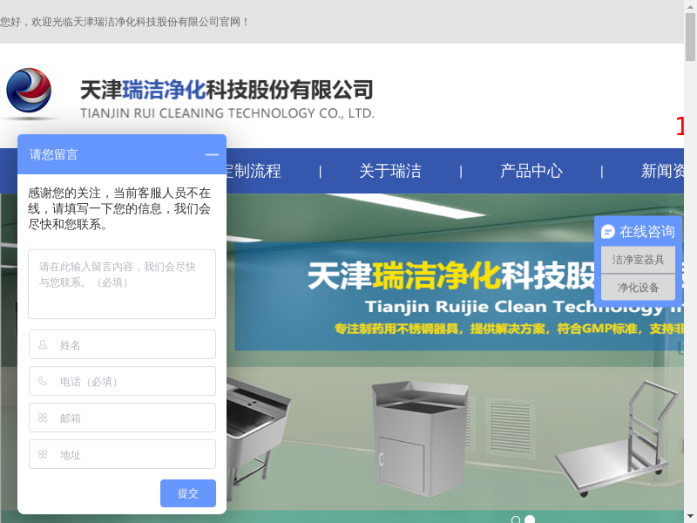Click TIANJIN RUI CLEANING TECHNOLOGY subtitle
The image size is (697, 523).
pyautogui.click(x=227, y=113)
